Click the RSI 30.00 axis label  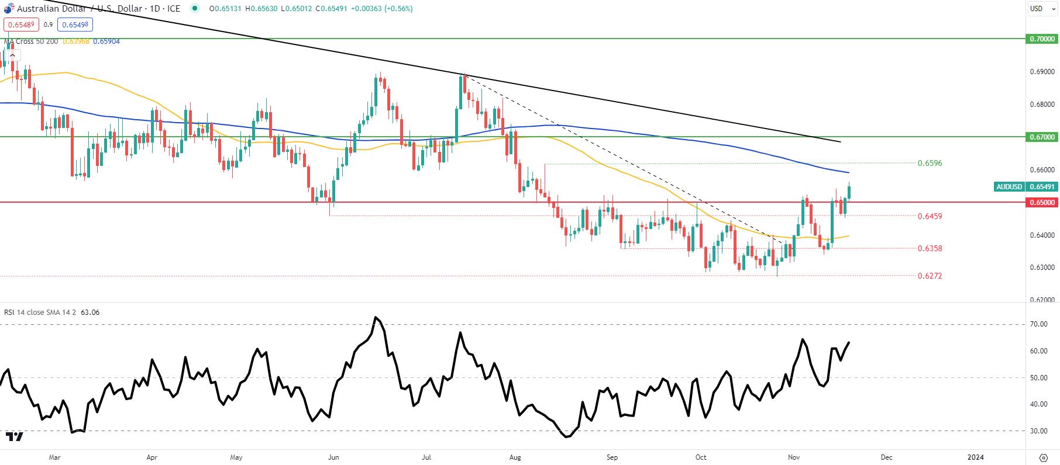coord(1039,431)
